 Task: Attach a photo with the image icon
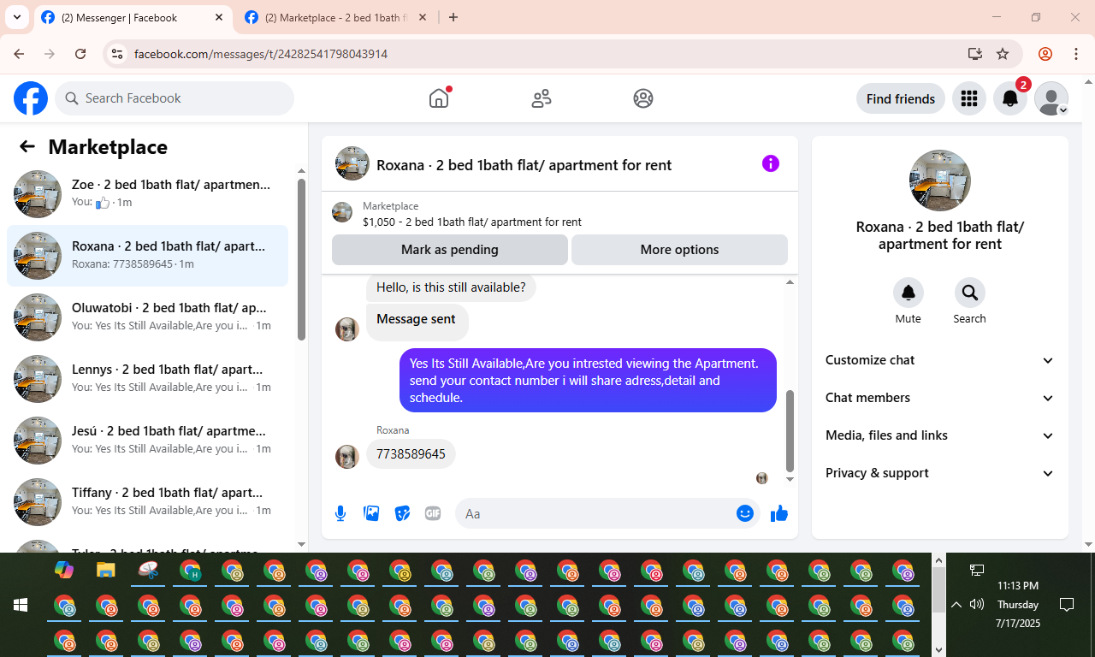coord(371,513)
